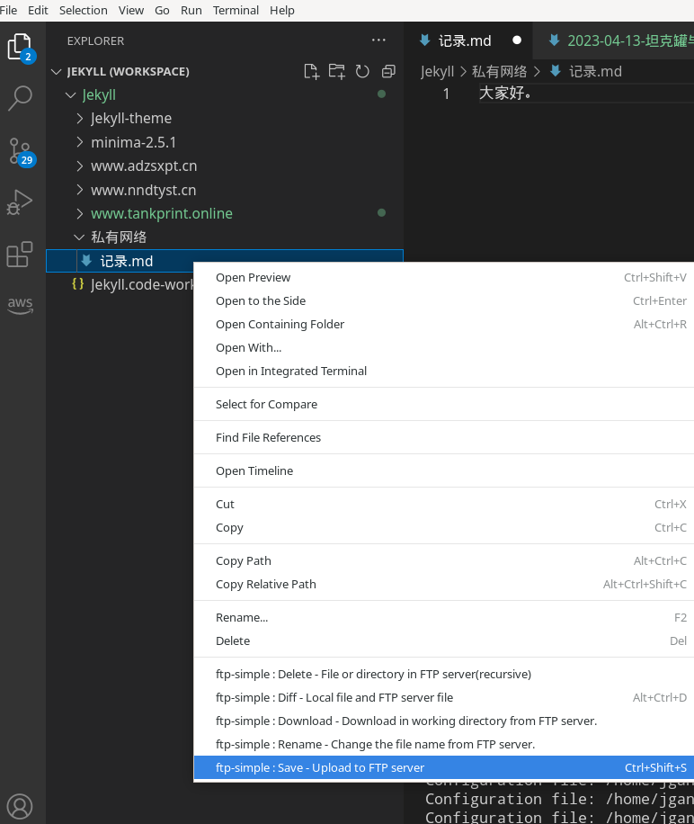This screenshot has width=694, height=824.
Task: Open the AWS toolkit panel
Action: [x=20, y=305]
